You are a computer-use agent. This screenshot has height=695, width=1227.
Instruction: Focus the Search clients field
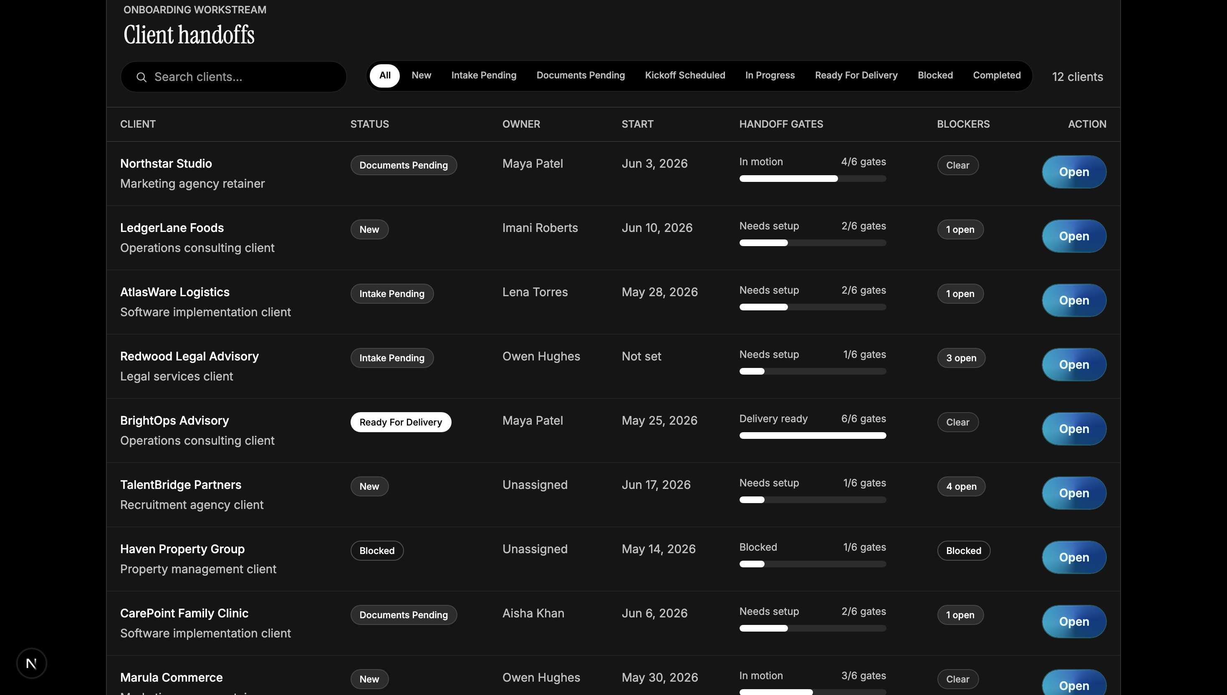click(x=233, y=77)
